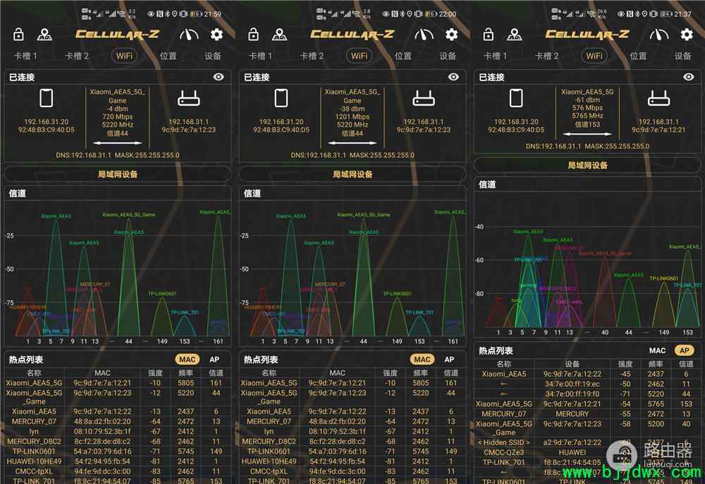705x484 pixels.
Task: Open settings gear in the 21:37 screen
Action: 687,34
